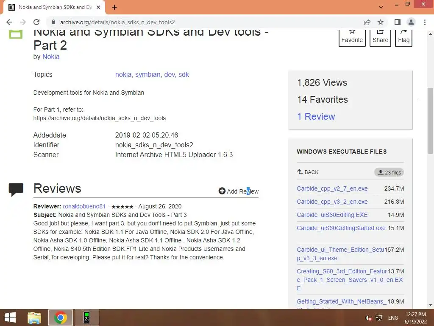Click the share page icon in address bar
Screen dimensions: 434x326
367,22
